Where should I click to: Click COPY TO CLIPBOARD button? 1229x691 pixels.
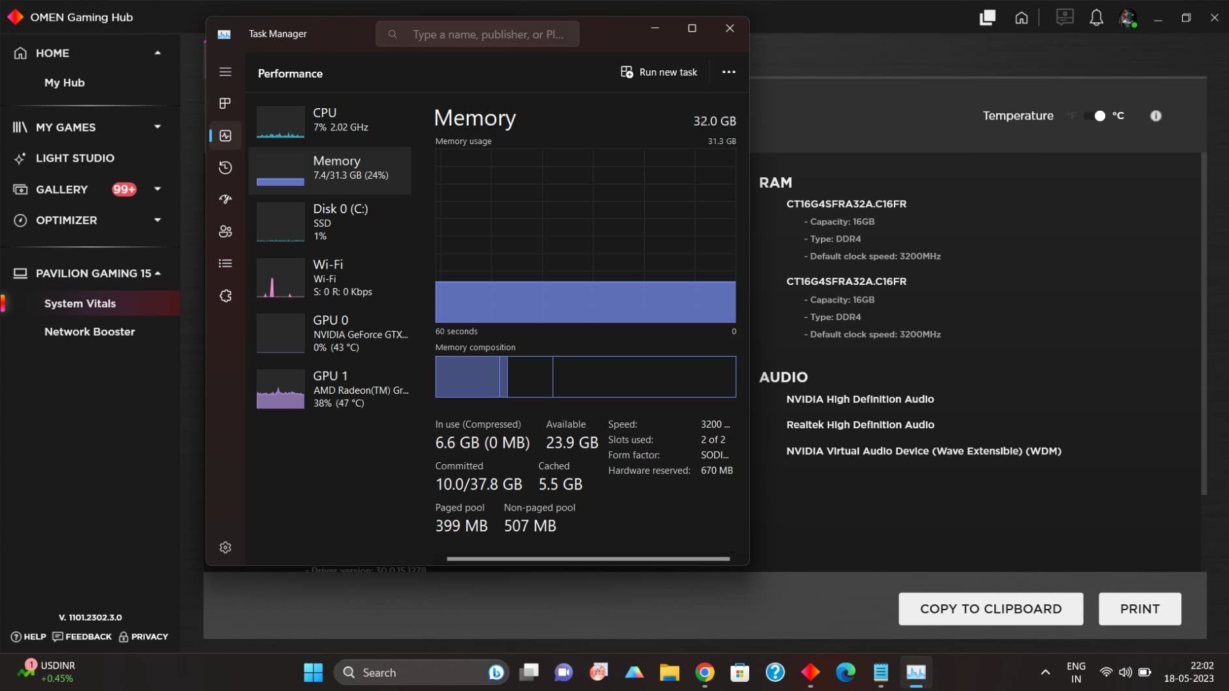(990, 609)
